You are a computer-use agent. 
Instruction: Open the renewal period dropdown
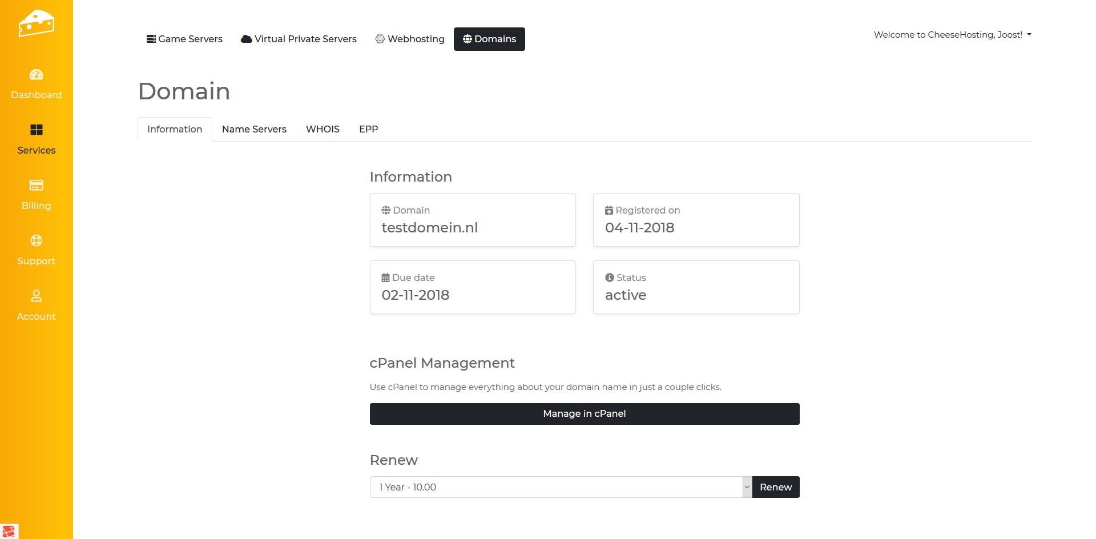[561, 487]
